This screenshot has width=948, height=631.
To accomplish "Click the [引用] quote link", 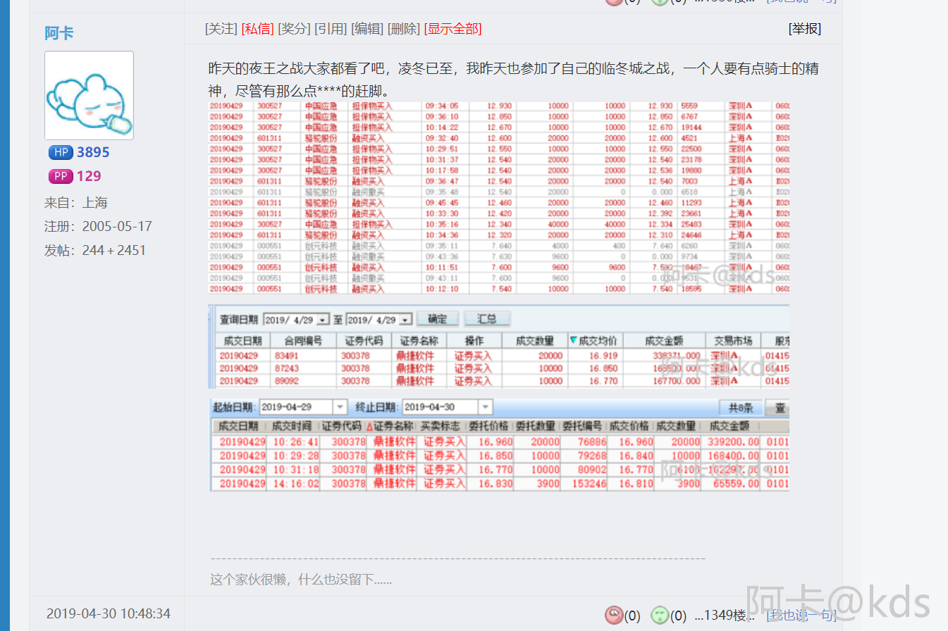I will (331, 29).
